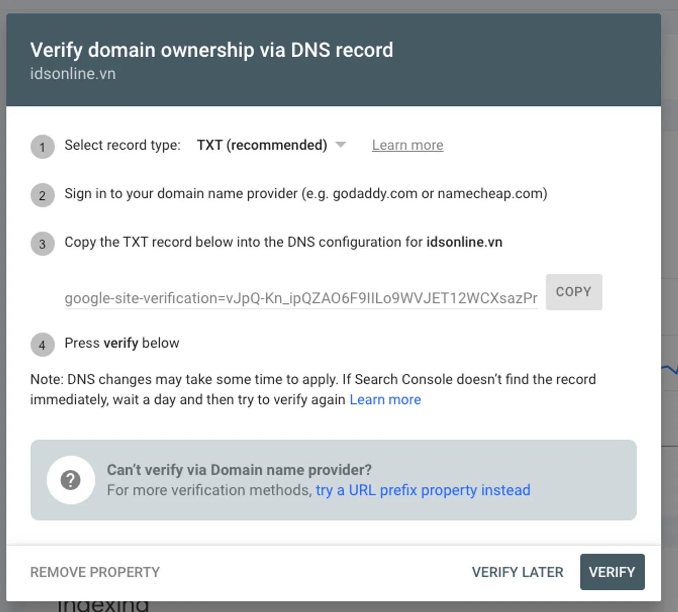Follow the 'try a URL prefix property instead' link
This screenshot has height=612, width=678.
tap(423, 490)
